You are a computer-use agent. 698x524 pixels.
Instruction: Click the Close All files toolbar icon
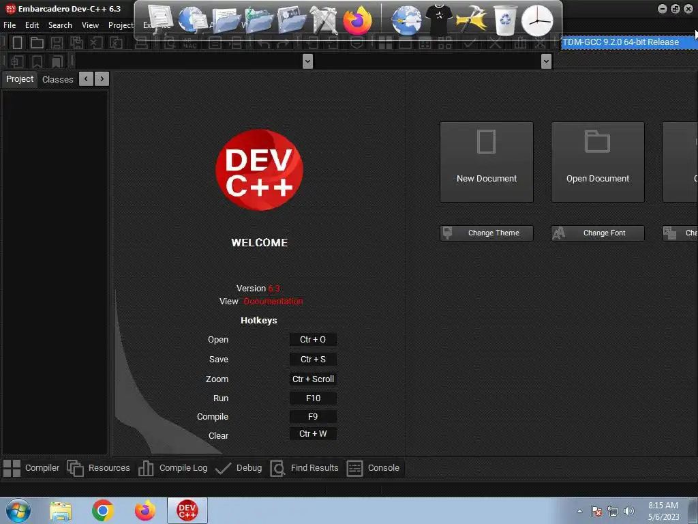pos(116,43)
